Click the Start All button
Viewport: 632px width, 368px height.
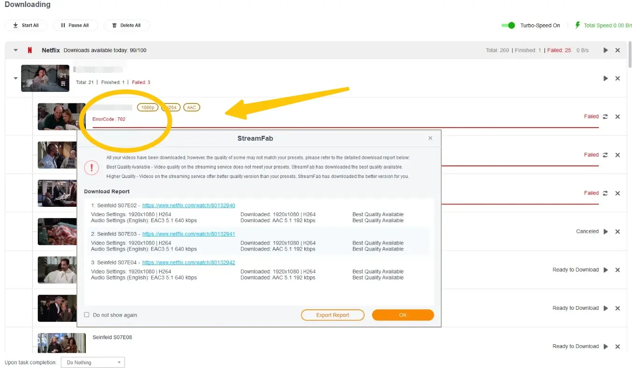click(26, 25)
